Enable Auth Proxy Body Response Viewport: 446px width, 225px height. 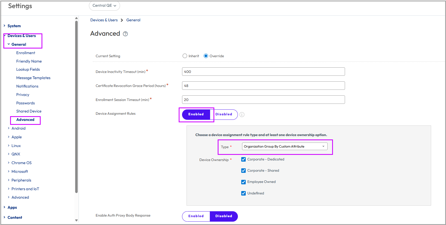tap(196, 216)
